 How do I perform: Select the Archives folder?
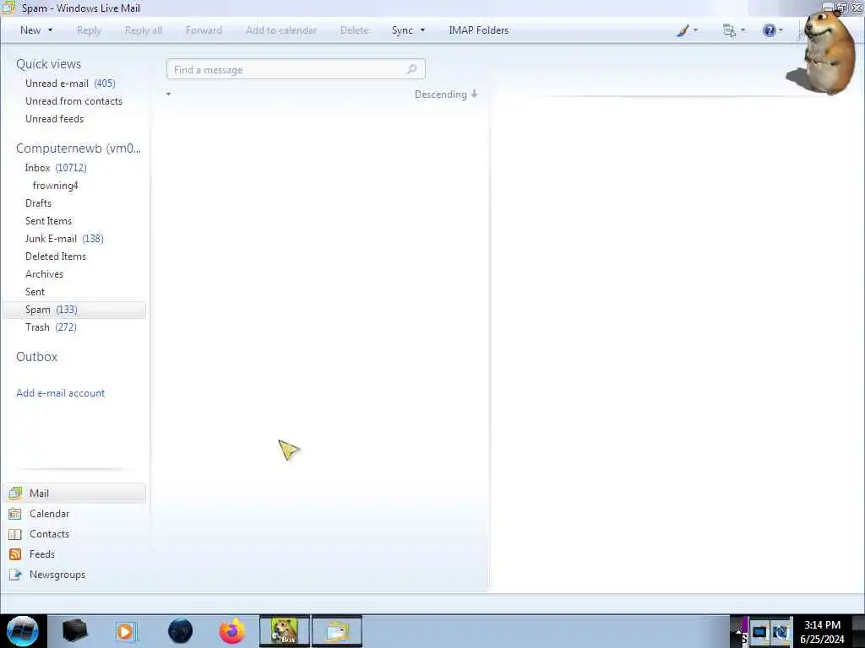[x=44, y=274]
